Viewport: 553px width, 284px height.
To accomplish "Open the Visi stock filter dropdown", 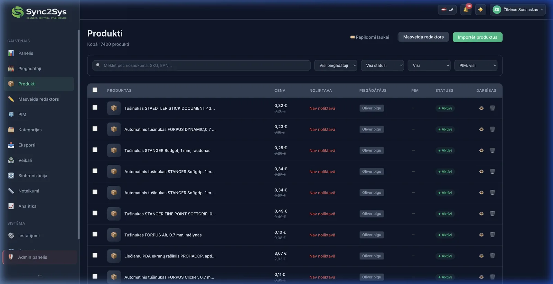I will tap(429, 65).
